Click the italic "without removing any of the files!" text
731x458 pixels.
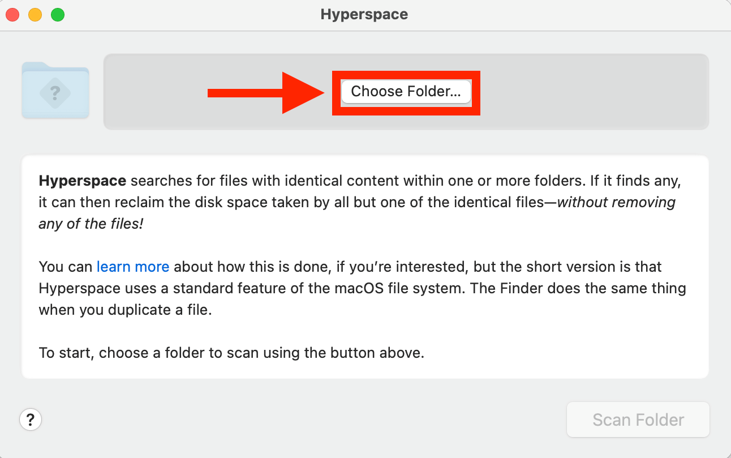[x=617, y=203]
